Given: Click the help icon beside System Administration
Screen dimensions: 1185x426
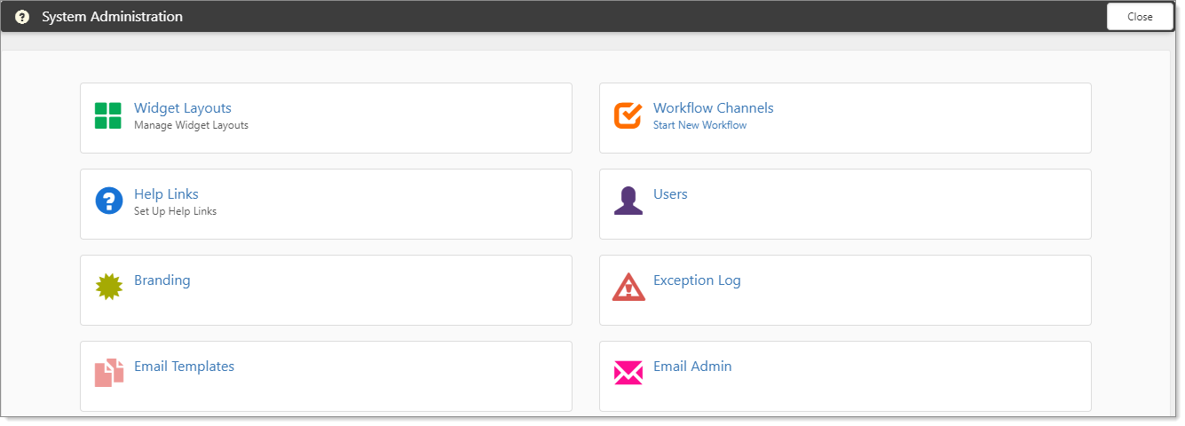Looking at the screenshot, I should [22, 17].
